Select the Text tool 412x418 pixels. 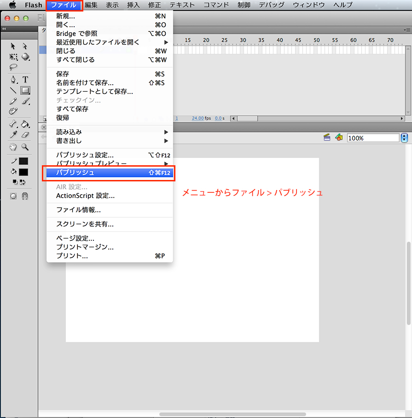25,79
